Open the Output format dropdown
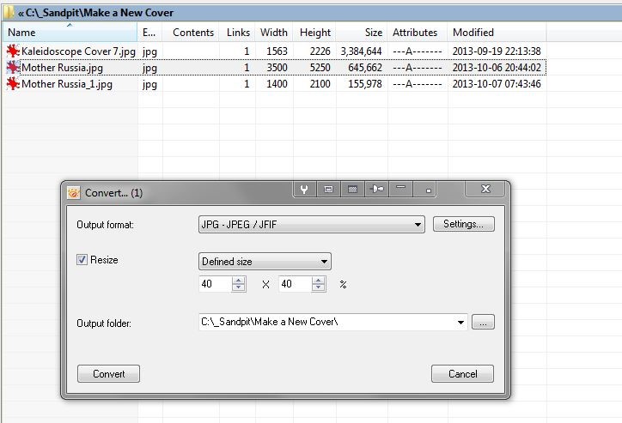 tap(311, 225)
